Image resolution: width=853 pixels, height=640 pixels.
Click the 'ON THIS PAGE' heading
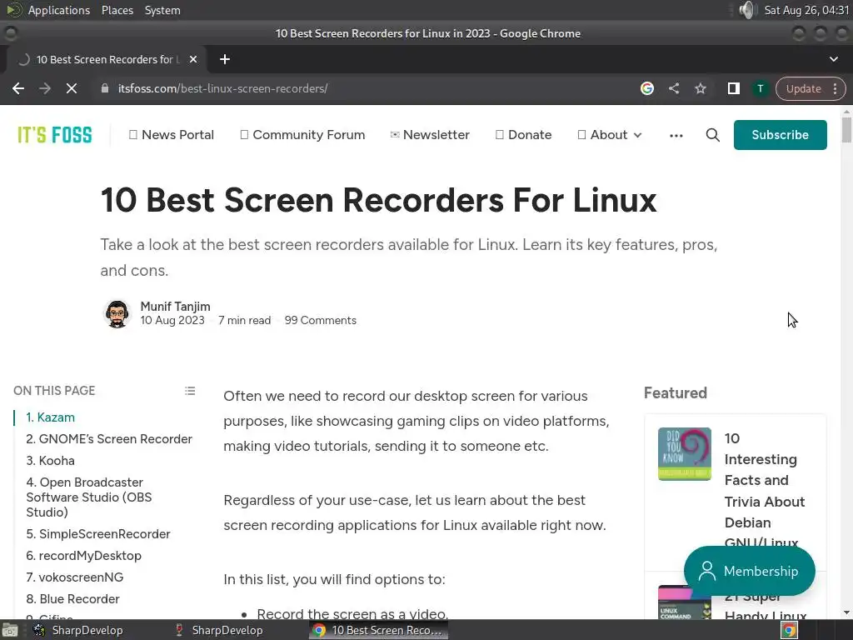coord(54,391)
